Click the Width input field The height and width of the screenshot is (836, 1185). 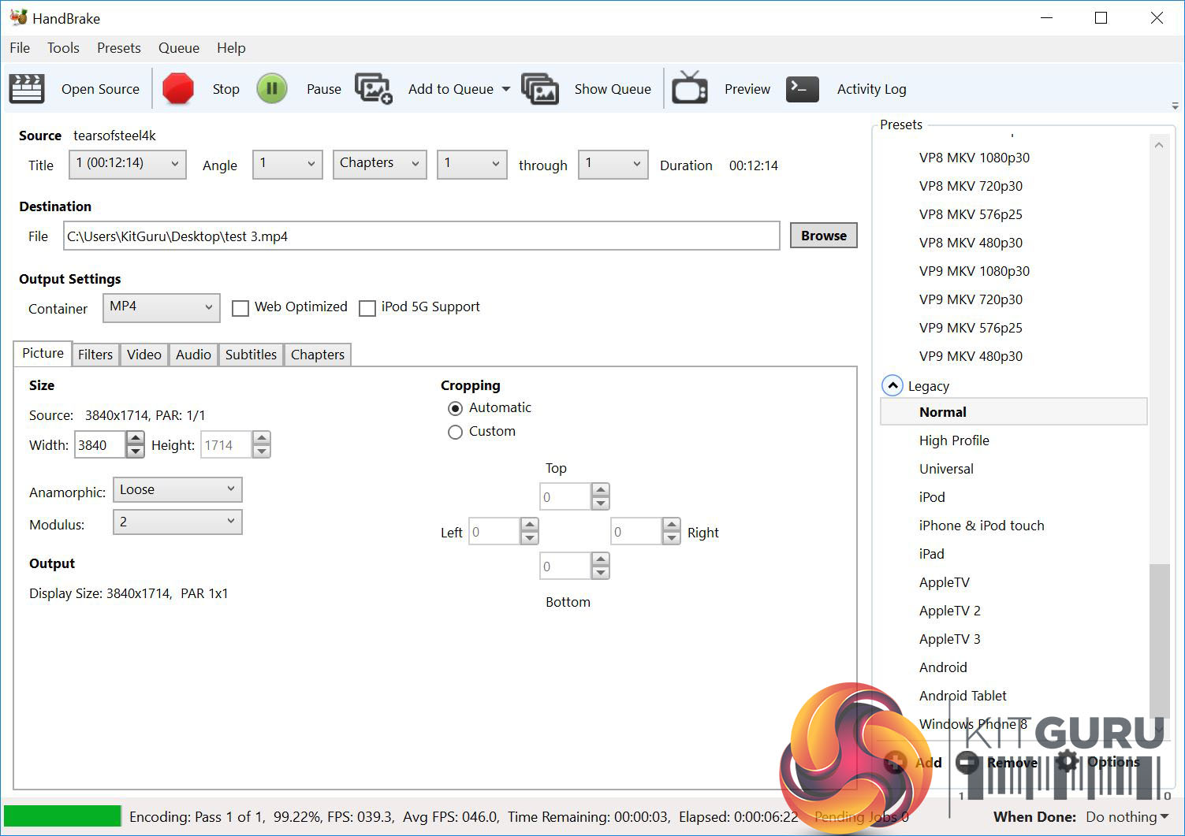(x=99, y=445)
